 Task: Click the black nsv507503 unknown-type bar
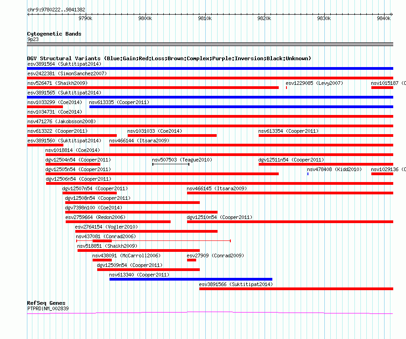click(171, 164)
